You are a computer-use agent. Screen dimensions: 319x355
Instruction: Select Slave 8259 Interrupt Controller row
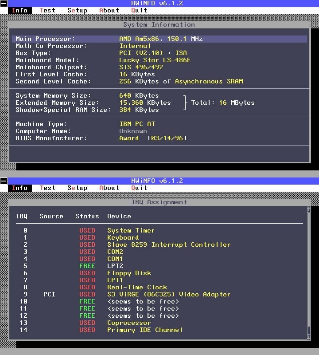click(x=159, y=245)
